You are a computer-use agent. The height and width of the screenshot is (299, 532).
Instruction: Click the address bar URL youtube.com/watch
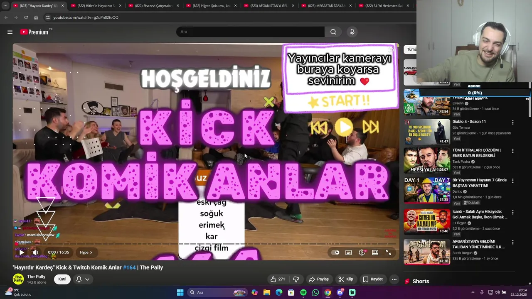86,17
